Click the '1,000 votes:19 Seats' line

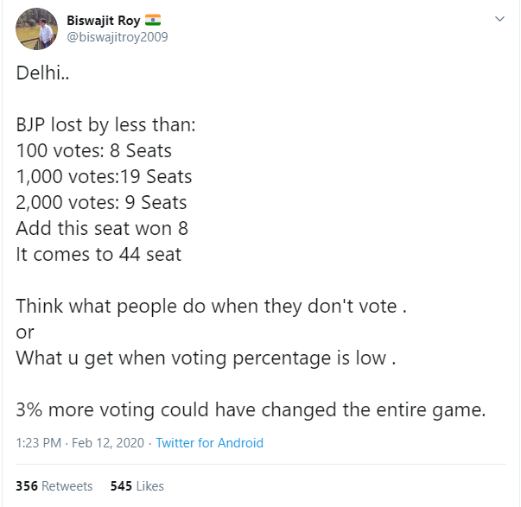point(104,177)
